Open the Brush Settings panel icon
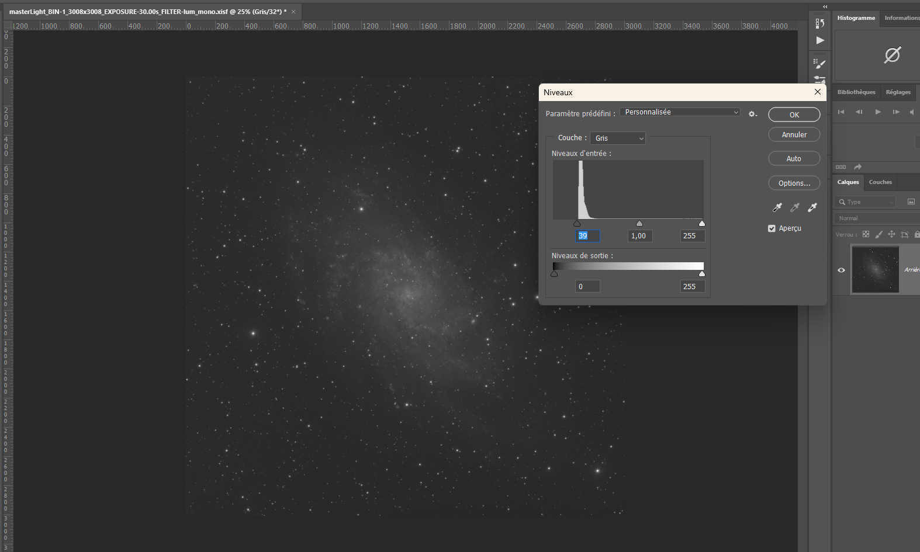 click(x=820, y=63)
